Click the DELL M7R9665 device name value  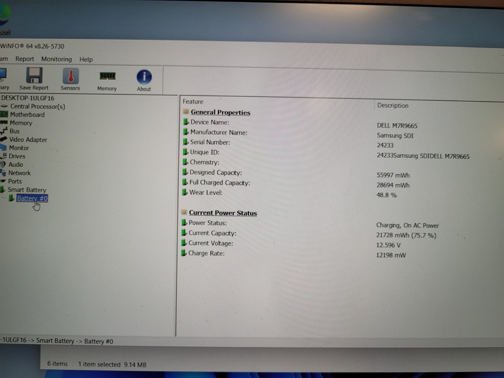397,126
